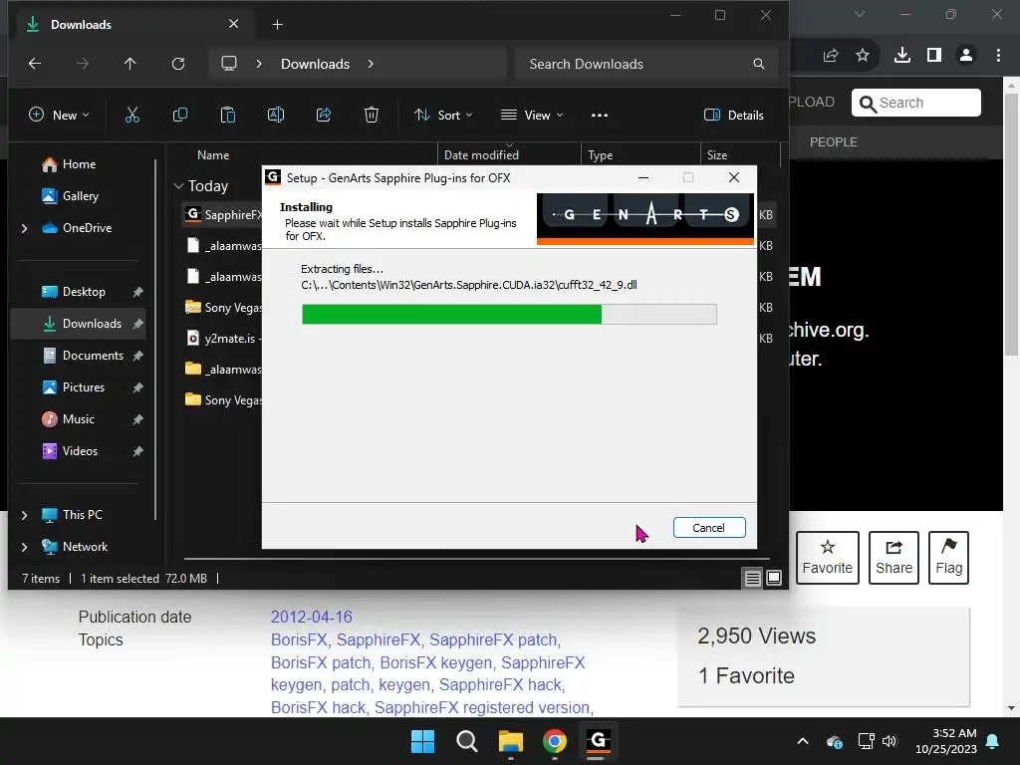The image size is (1020, 765).
Task: Open Chrome three-dot menu
Action: pos(998,56)
